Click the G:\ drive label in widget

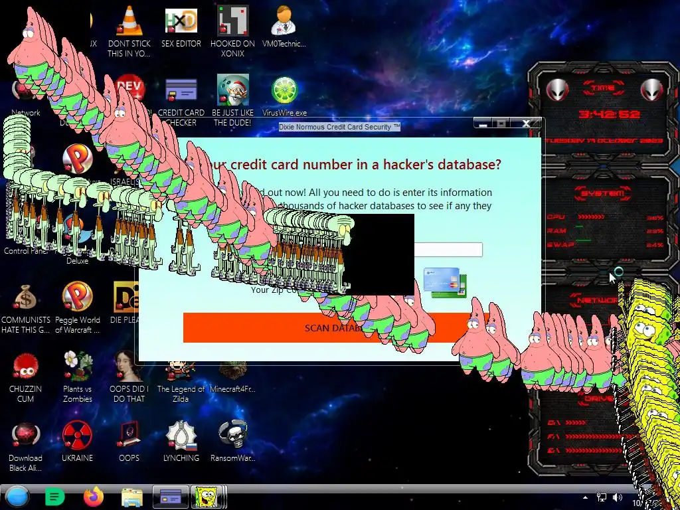[553, 450]
